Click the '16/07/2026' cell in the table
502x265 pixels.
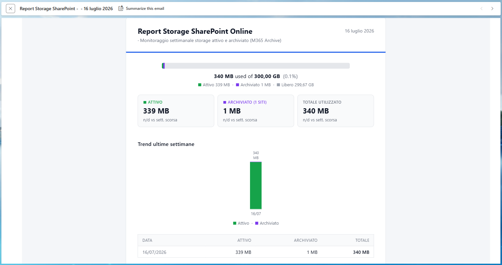coord(154,253)
